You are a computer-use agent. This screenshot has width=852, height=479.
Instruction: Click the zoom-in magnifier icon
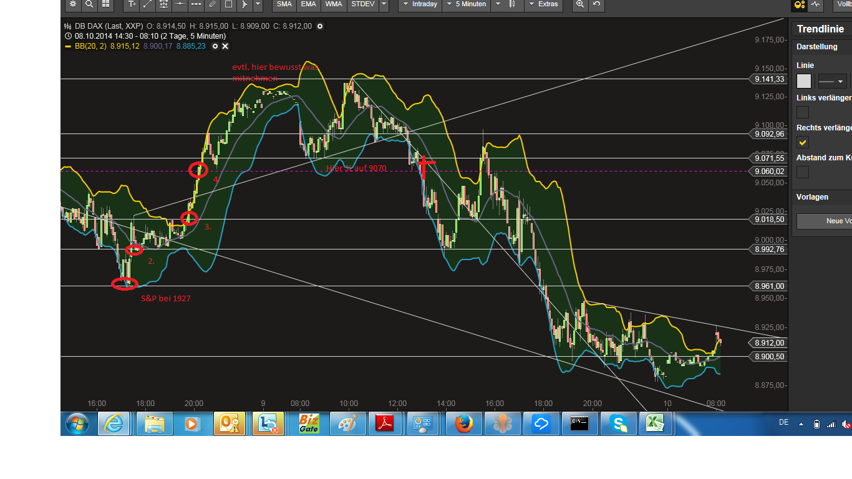pos(580,4)
